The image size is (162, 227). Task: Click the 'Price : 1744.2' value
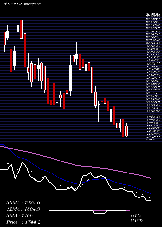click(23, 222)
